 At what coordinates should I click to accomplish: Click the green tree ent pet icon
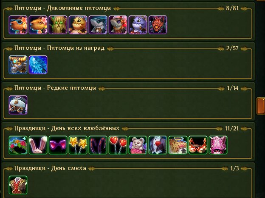pos(58,25)
